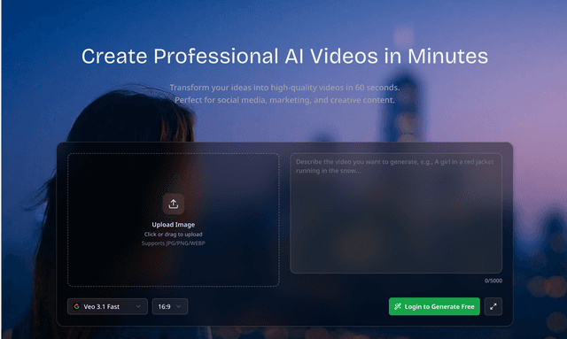Click the expand fullscreen arrows button
The width and height of the screenshot is (567, 339).
coord(493,306)
